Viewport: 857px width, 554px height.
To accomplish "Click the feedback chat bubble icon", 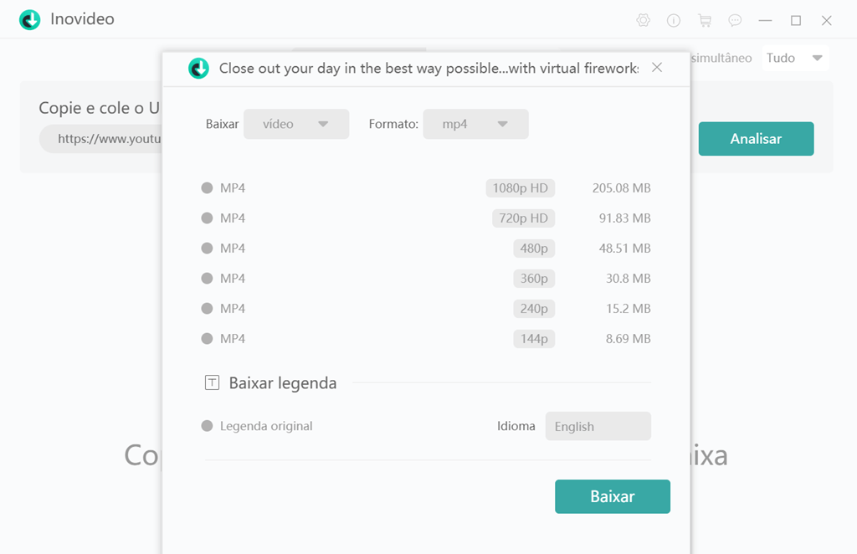I will point(735,20).
